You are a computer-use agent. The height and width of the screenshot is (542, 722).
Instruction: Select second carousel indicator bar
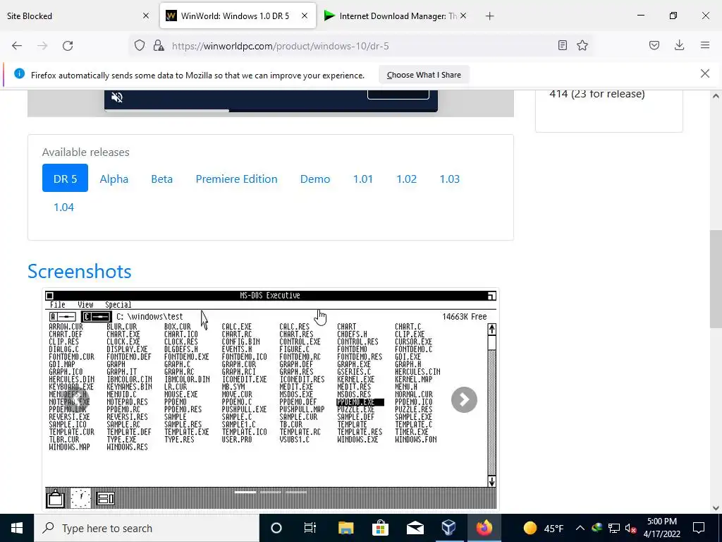[270, 492]
